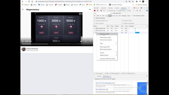Toggle the device toolbar in DevTools
The height and width of the screenshot is (95, 169).
coord(97,8)
